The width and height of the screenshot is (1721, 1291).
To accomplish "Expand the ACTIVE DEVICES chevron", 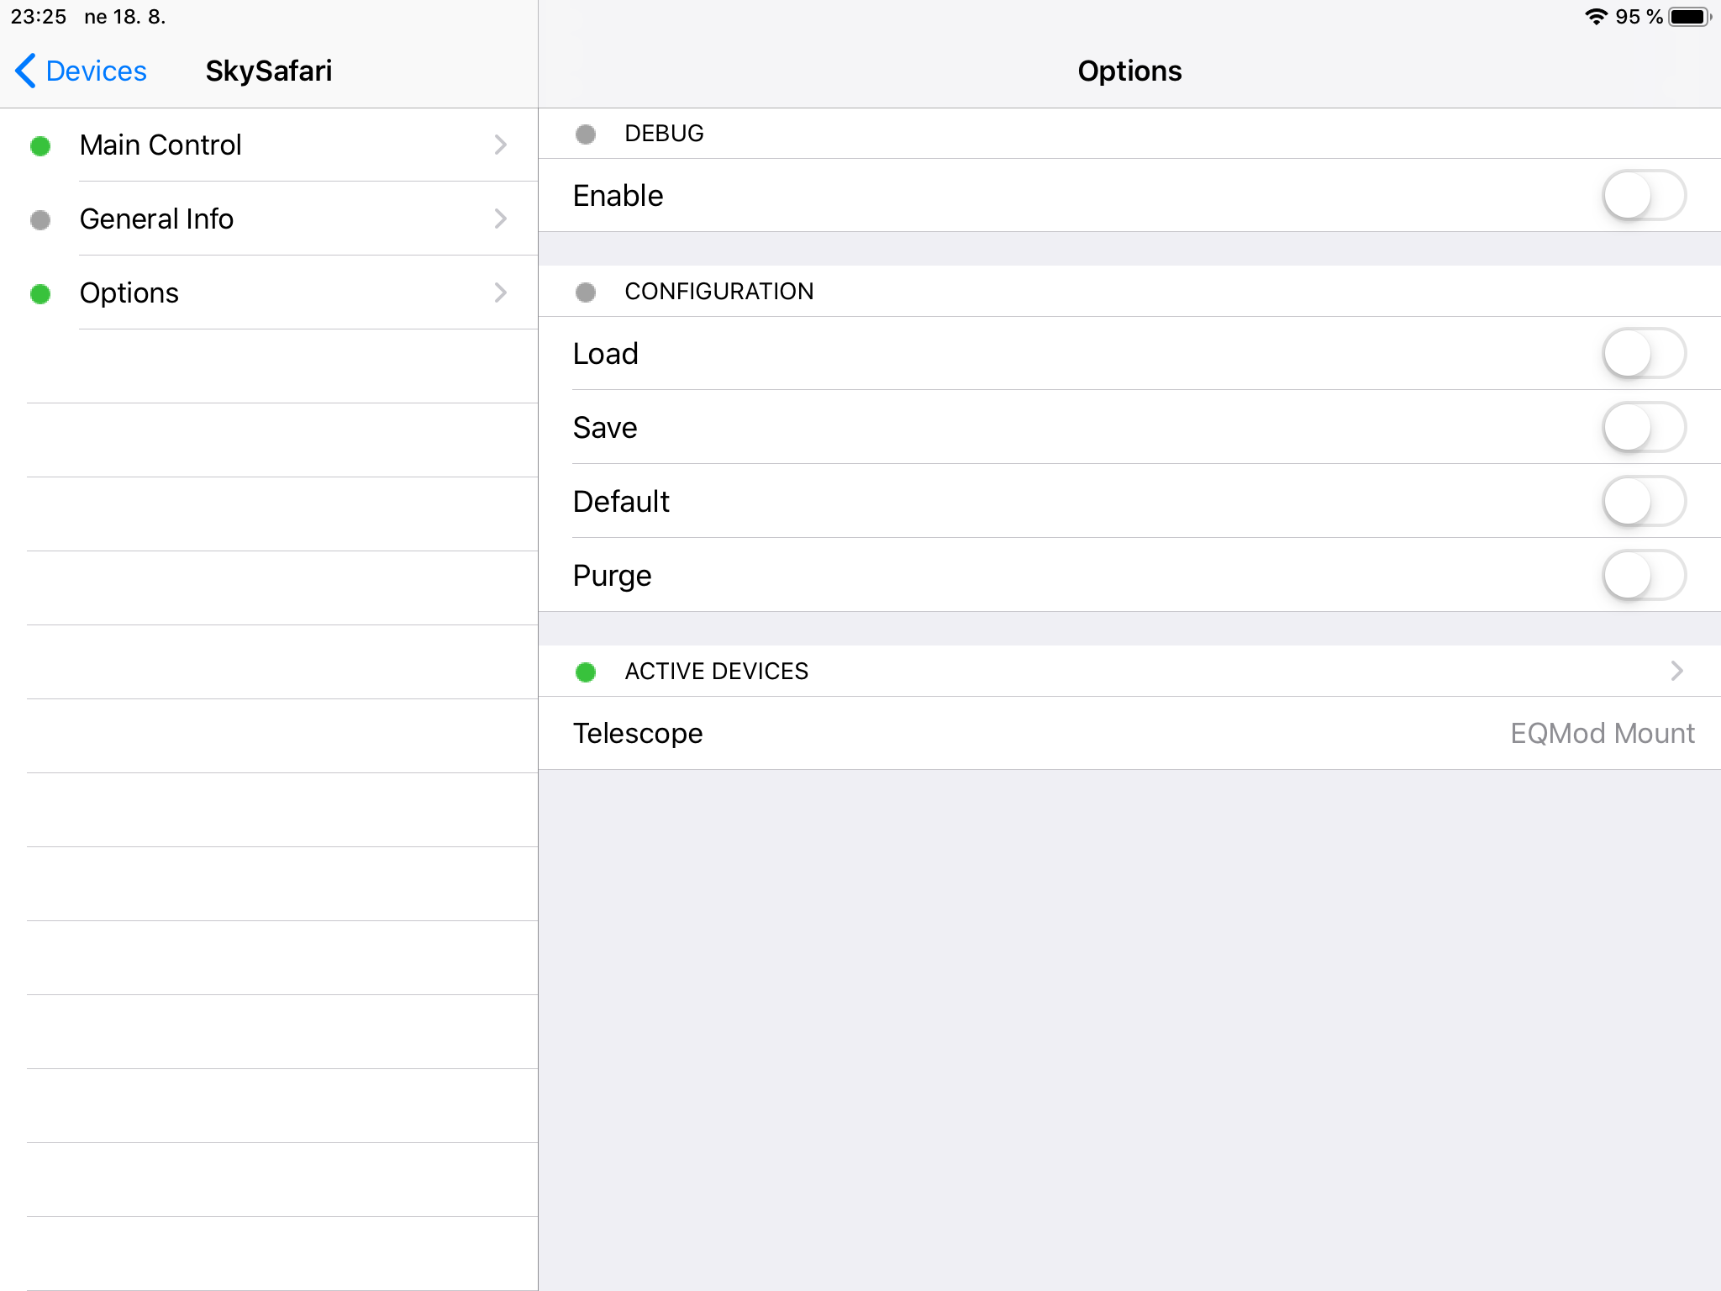I will [1676, 671].
